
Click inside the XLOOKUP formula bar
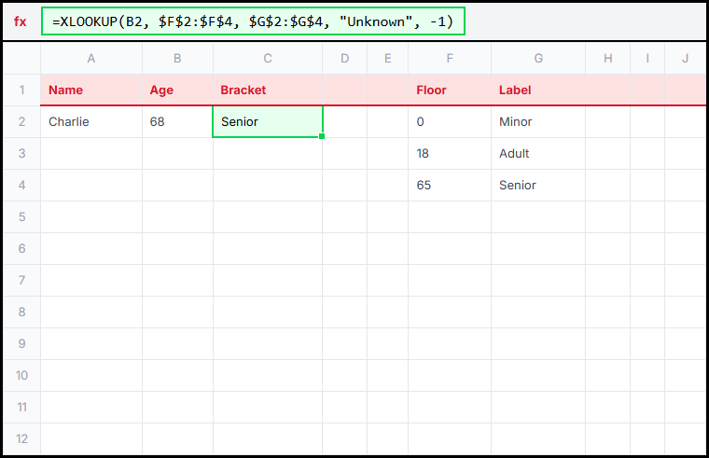pyautogui.click(x=252, y=21)
